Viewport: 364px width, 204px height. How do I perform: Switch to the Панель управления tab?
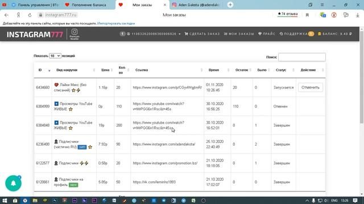[x=35, y=5]
